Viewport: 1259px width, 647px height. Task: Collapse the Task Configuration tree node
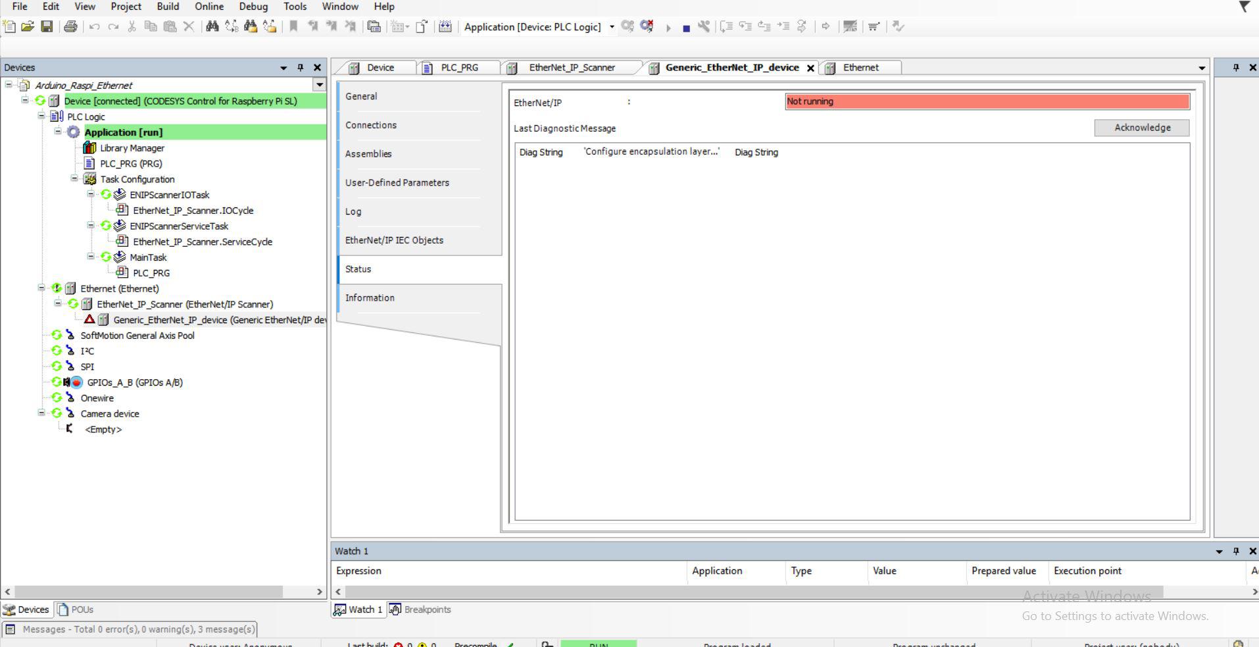(74, 179)
